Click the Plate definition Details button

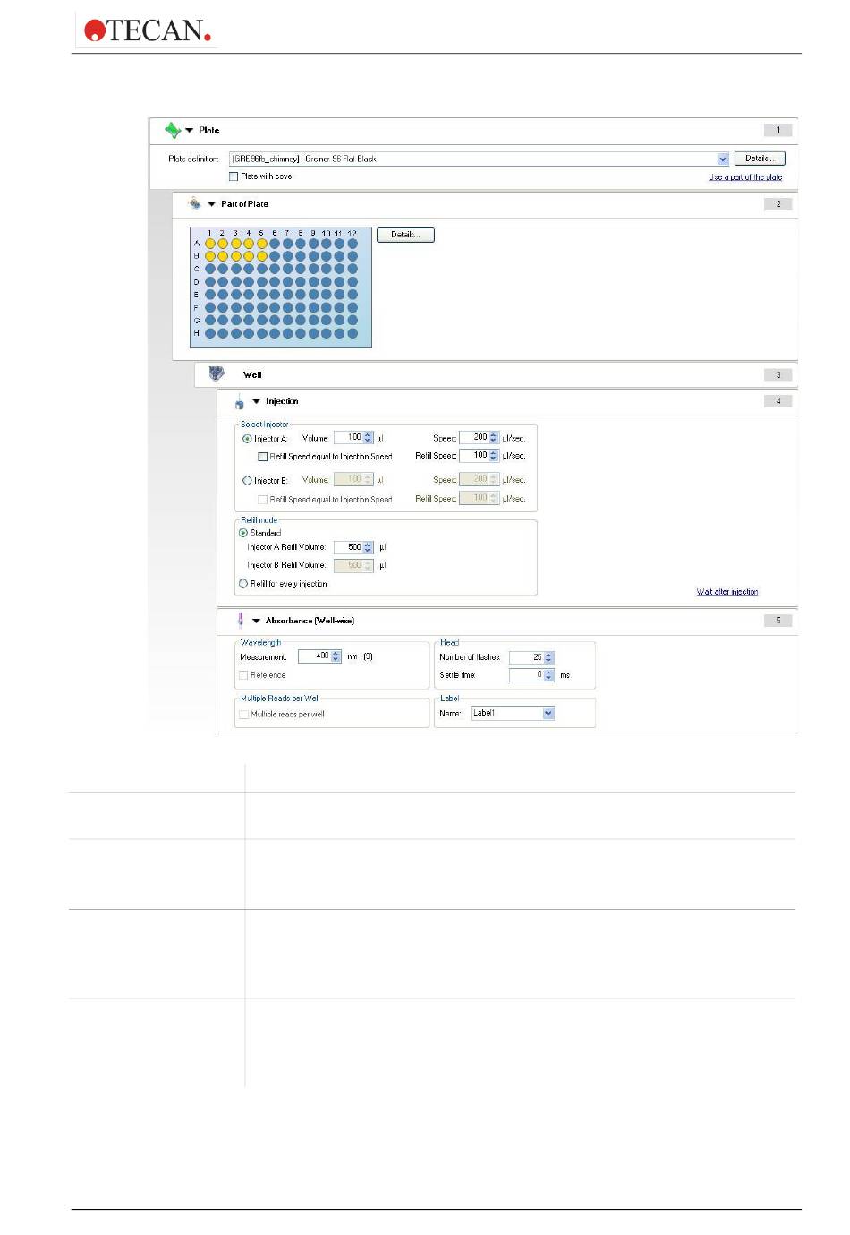760,159
